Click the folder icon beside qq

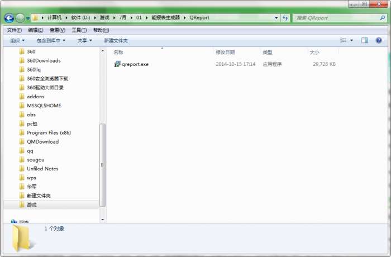pos(22,151)
